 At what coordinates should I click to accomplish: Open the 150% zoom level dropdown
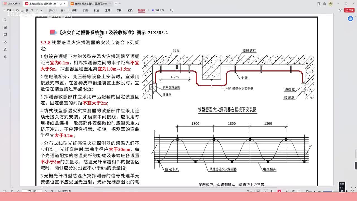310,191
